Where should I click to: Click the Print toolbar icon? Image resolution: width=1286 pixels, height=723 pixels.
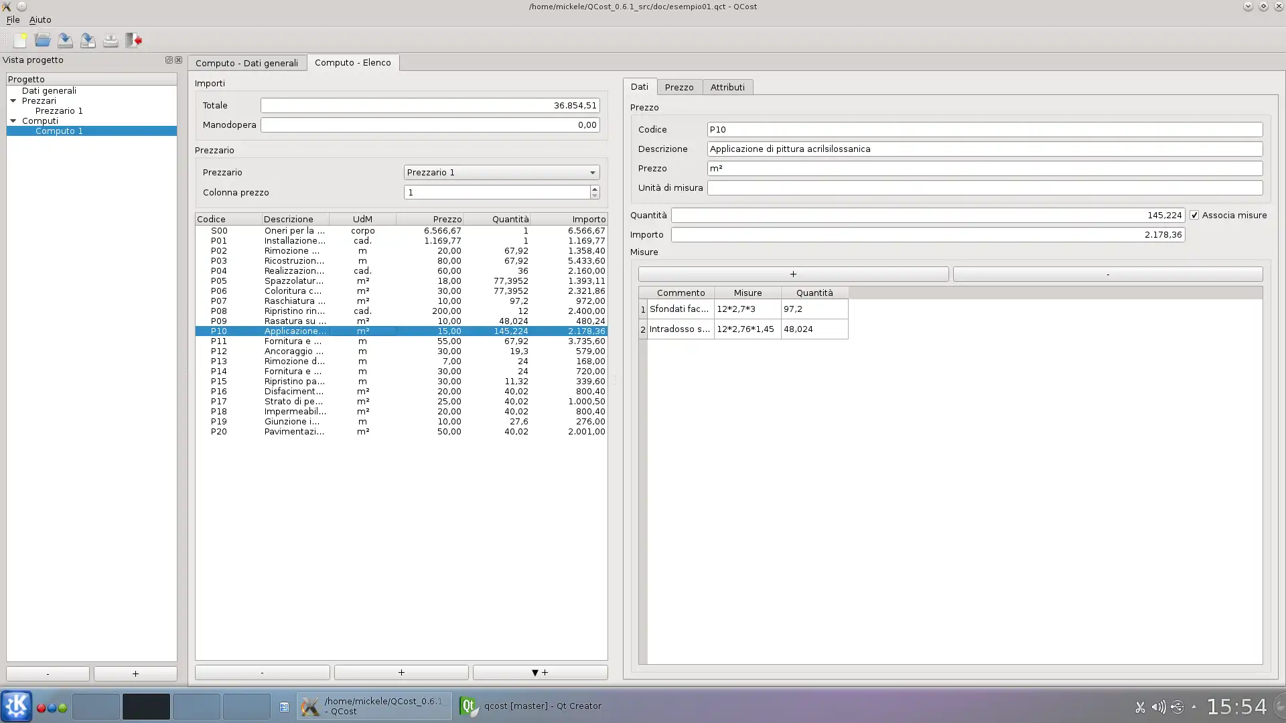(111, 41)
